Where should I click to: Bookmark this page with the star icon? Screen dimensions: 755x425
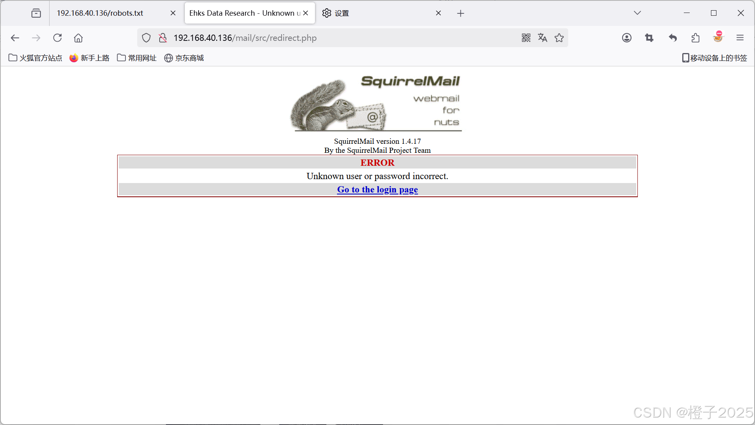[x=559, y=38]
